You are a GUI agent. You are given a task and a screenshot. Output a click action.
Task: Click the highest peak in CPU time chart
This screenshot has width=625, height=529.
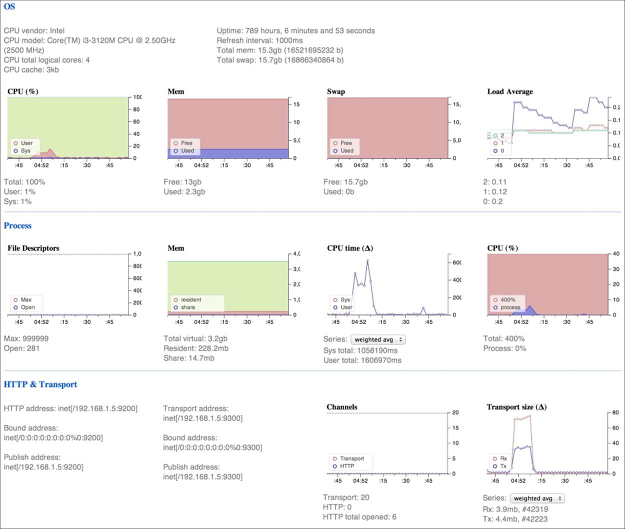(367, 260)
